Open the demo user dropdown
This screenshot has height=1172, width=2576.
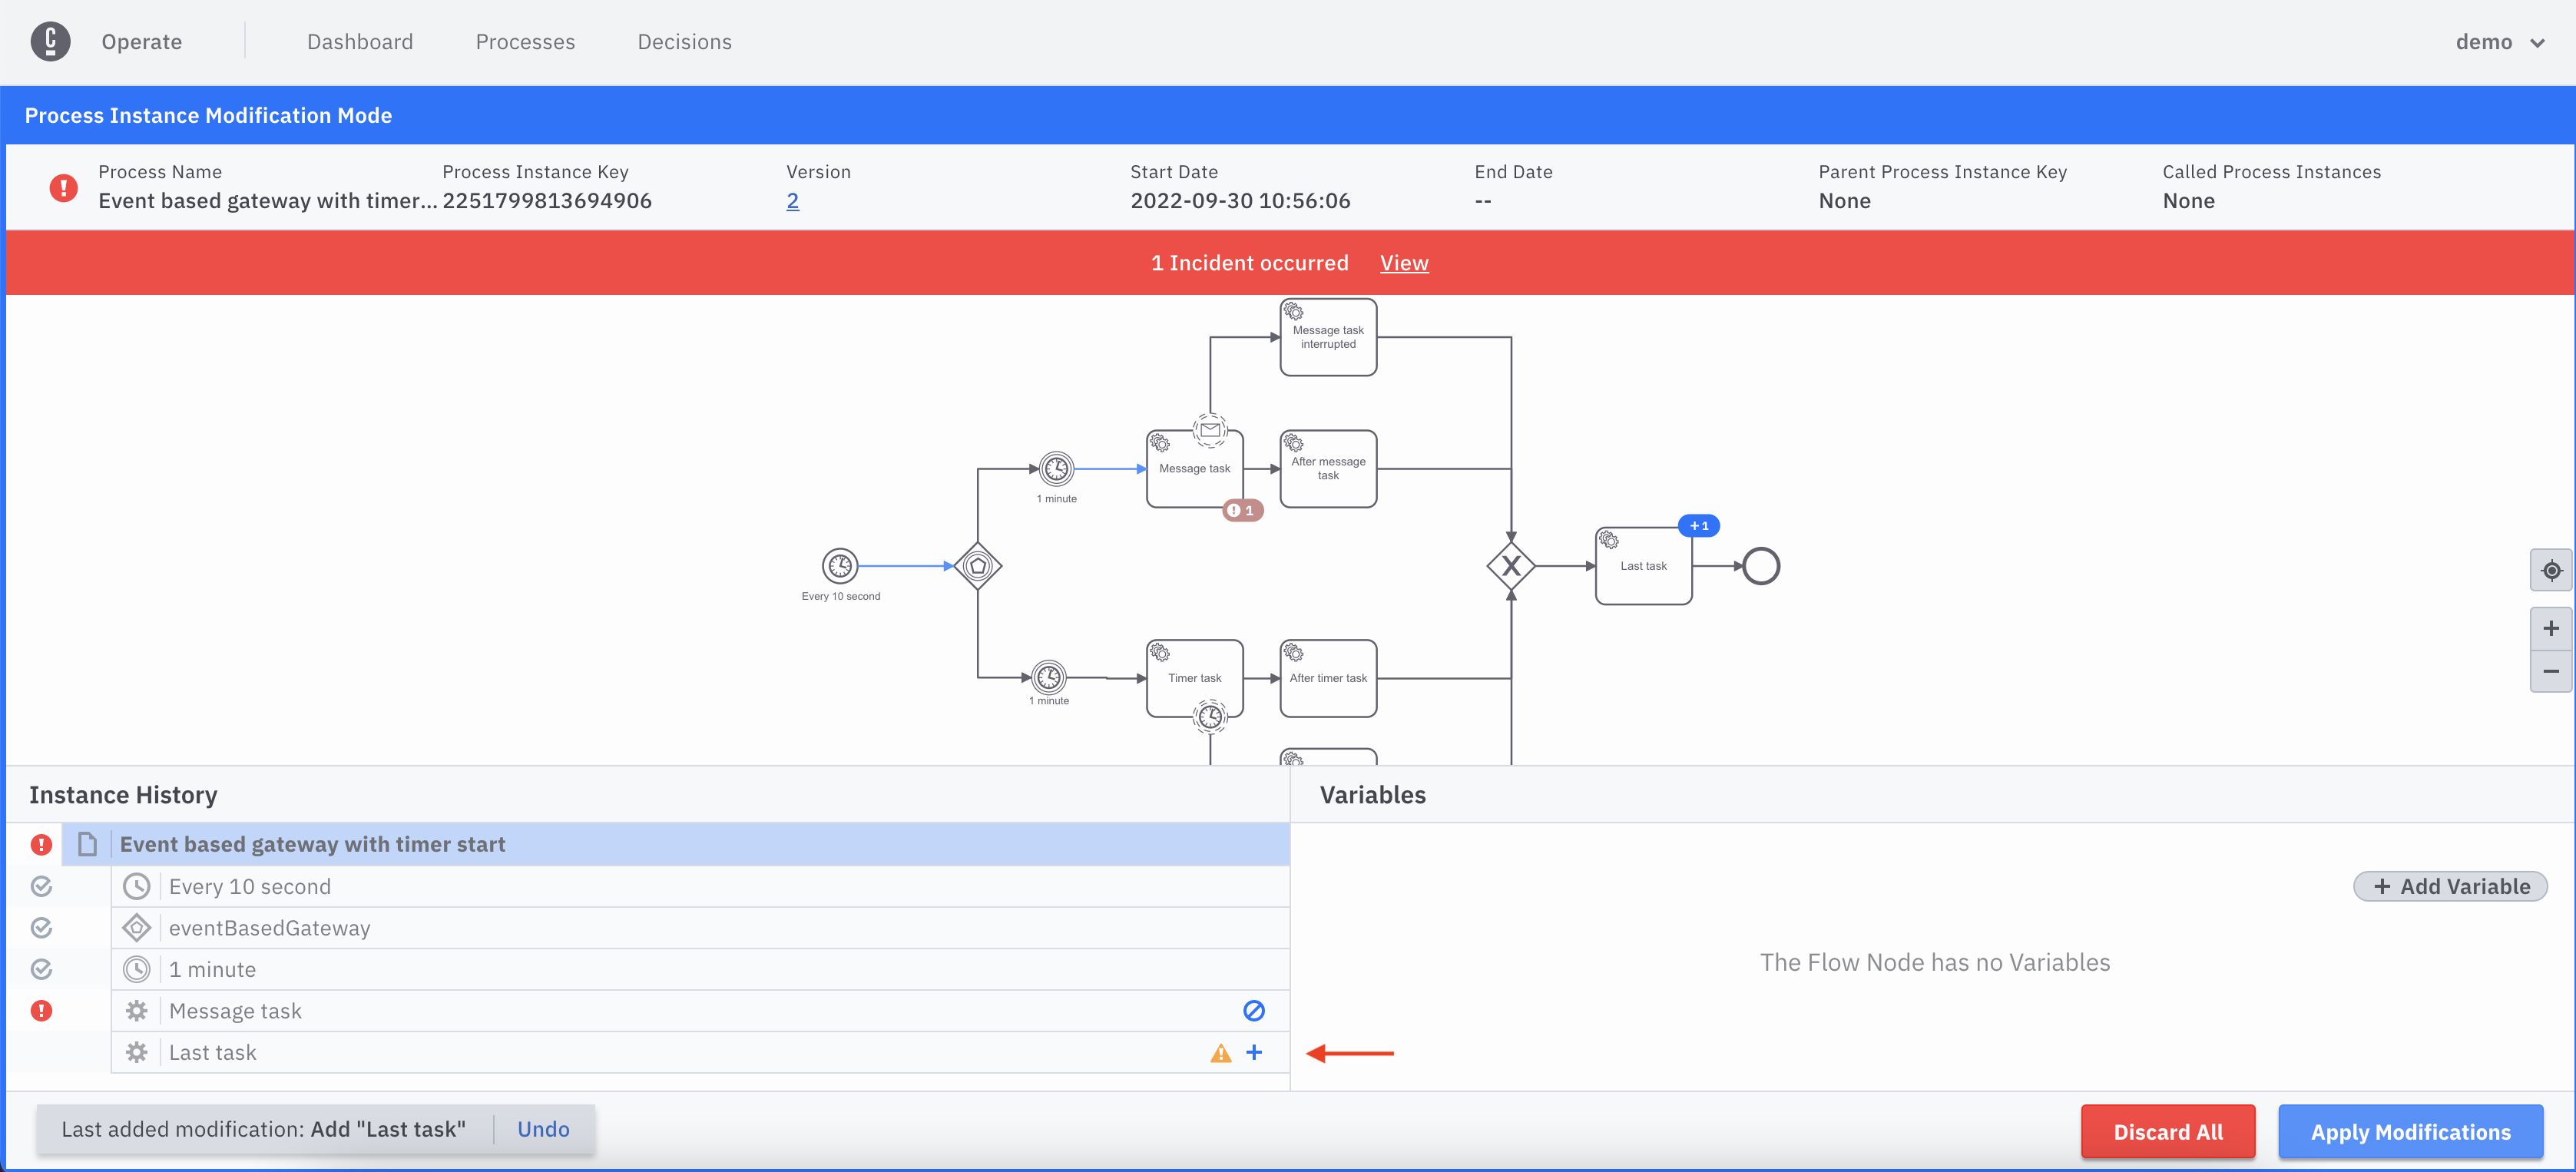click(2498, 42)
